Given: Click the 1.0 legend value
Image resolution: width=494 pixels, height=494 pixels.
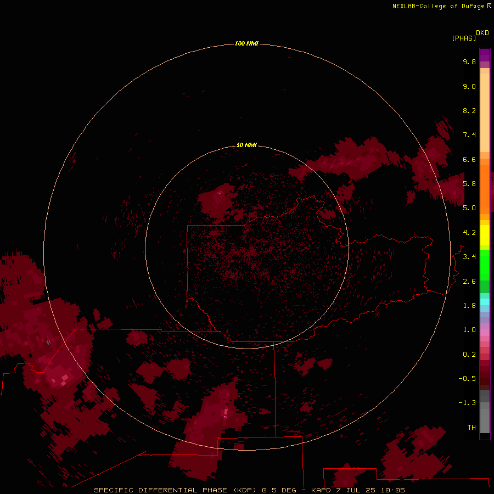Looking at the screenshot, I should click(x=469, y=330).
